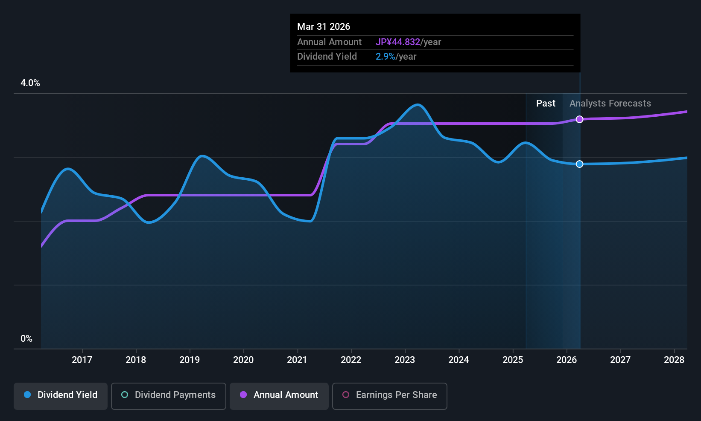Toggle the Annual Amount series

tap(279, 396)
